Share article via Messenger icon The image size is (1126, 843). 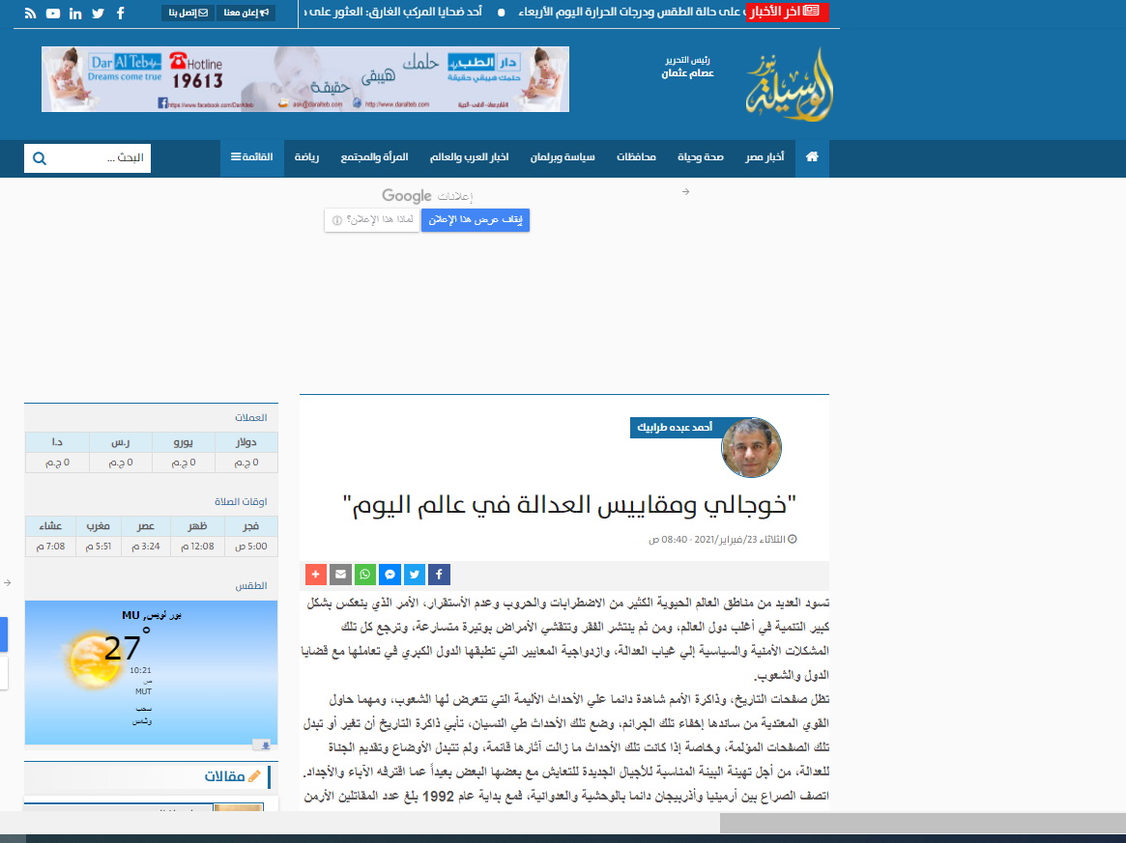click(390, 574)
